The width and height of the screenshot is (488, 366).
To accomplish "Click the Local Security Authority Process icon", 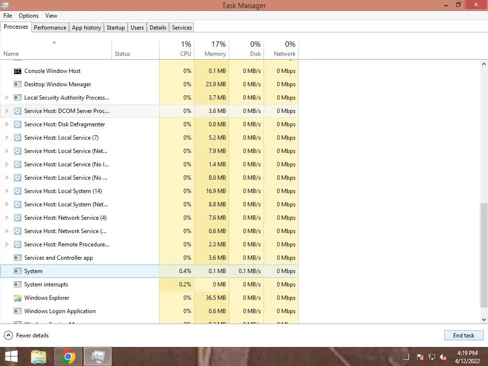I will [18, 98].
